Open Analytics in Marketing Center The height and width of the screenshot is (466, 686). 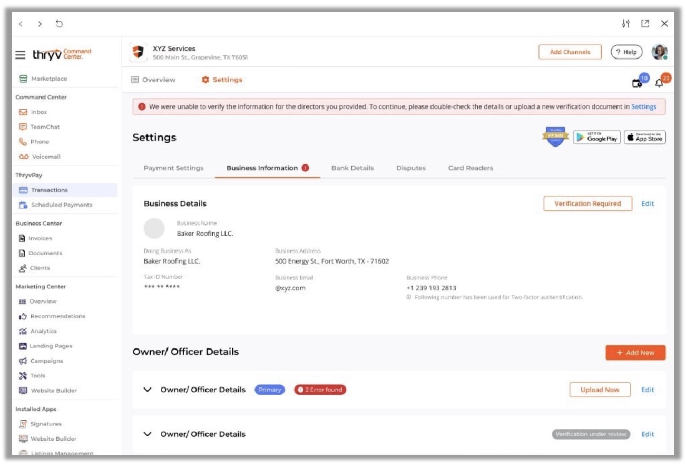point(37,331)
